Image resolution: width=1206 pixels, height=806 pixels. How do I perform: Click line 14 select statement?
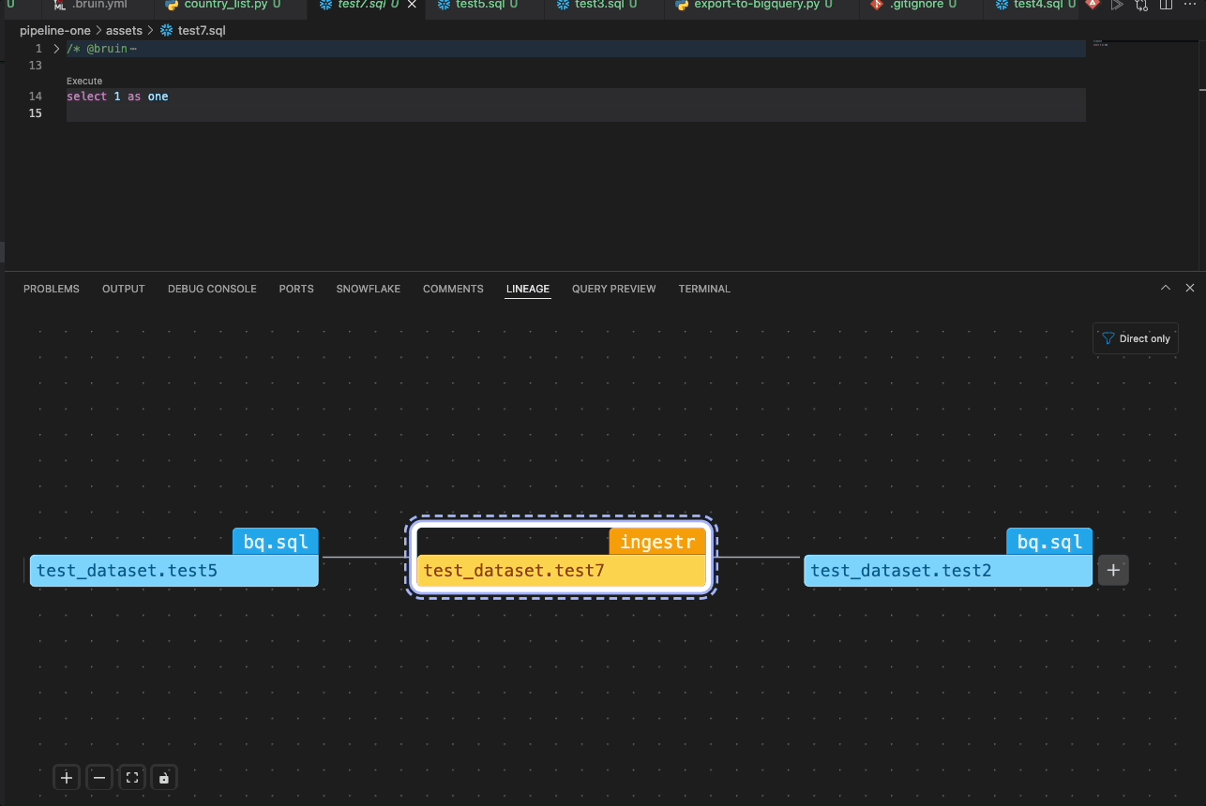117,97
